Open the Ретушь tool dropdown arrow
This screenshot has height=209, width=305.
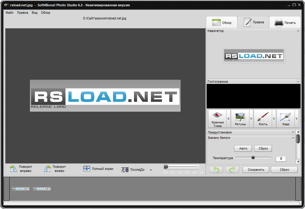click(x=251, y=119)
